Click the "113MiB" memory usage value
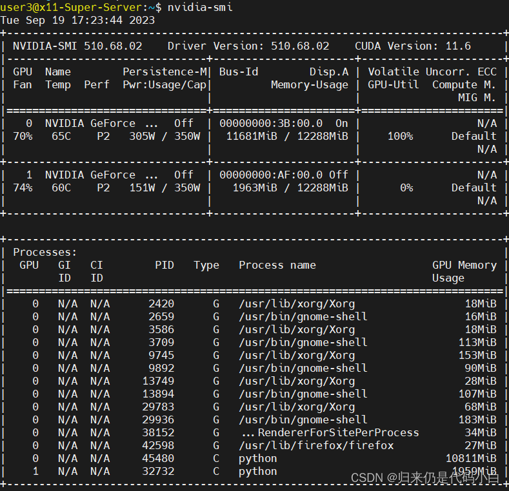Viewport: 509px width, 491px height. (477, 342)
